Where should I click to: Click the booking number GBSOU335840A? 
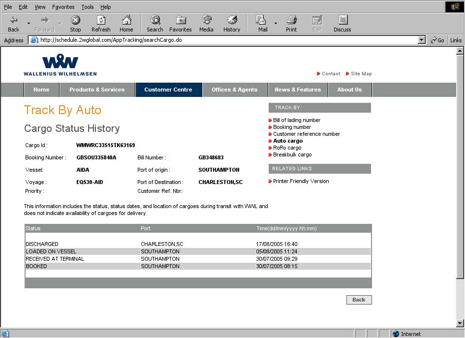[x=96, y=157]
